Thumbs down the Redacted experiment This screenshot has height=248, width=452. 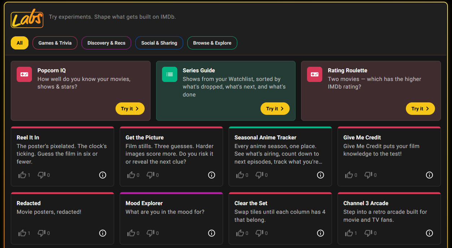42,233
